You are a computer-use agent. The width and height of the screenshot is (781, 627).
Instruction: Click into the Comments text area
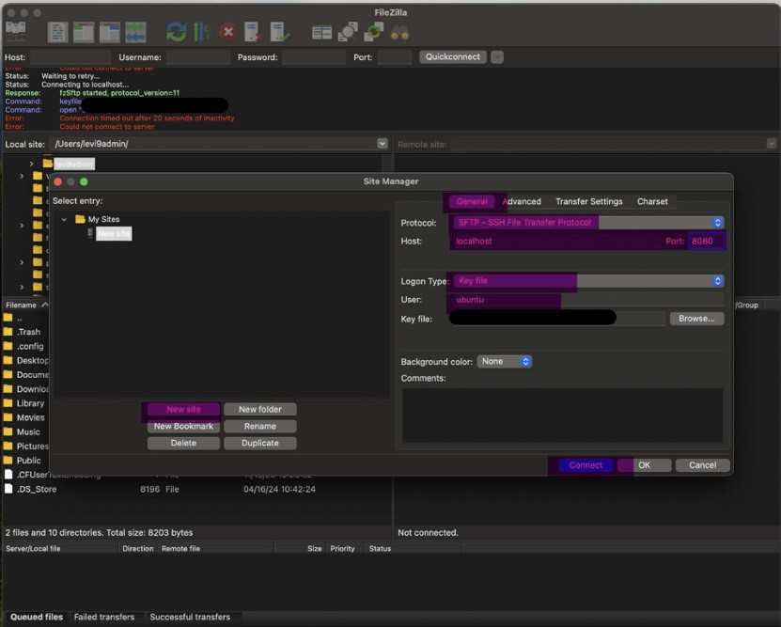point(562,415)
